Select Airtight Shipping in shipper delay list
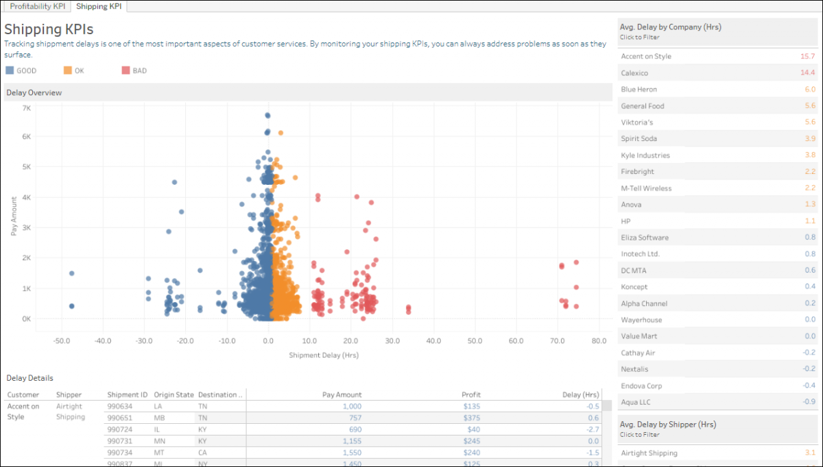The height and width of the screenshot is (467, 823). click(x=717, y=453)
